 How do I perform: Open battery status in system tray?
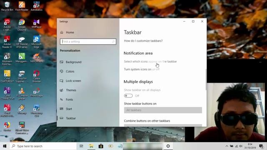click(232, 146)
